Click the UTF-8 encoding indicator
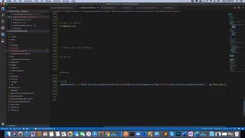Viewport: 245px width, 138px height. [226, 129]
